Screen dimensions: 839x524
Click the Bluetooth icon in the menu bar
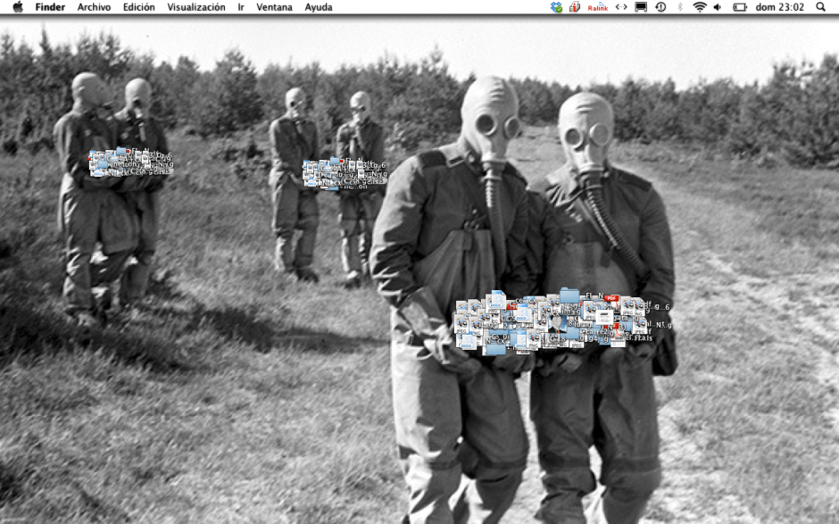680,6
